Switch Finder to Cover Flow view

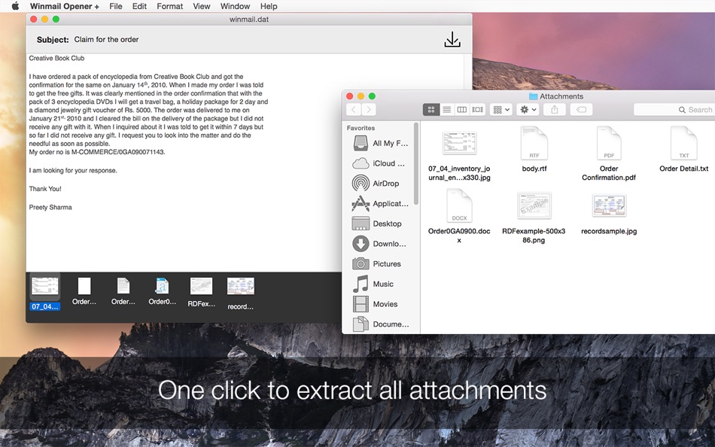[477, 109]
